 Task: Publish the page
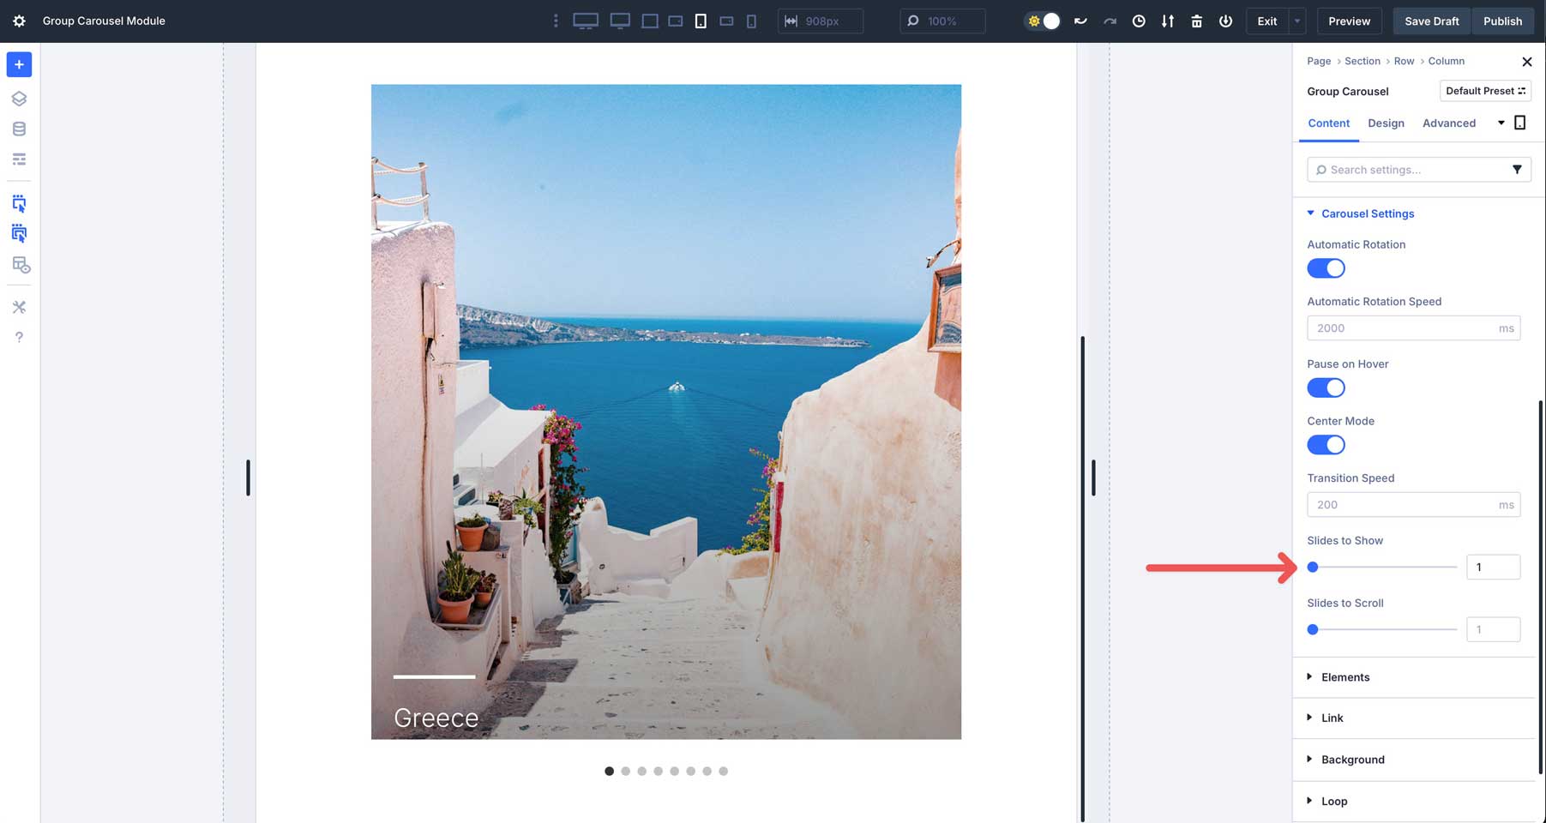(x=1502, y=21)
